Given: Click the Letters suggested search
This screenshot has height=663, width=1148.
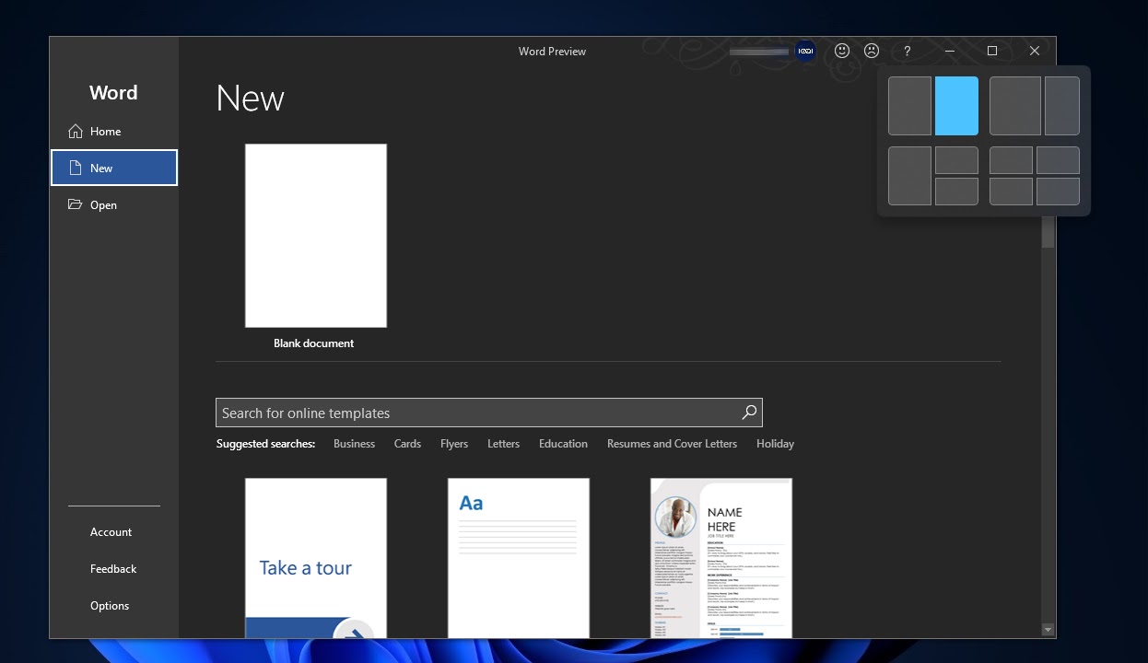Looking at the screenshot, I should coord(503,444).
